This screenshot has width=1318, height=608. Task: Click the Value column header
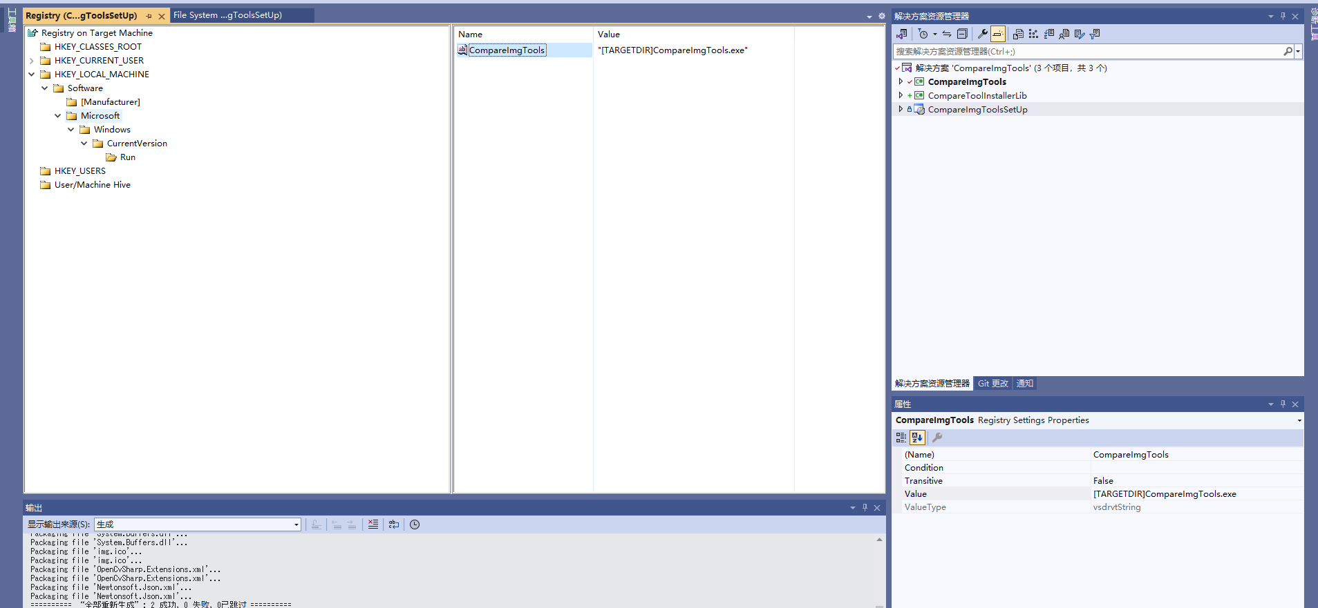click(693, 35)
